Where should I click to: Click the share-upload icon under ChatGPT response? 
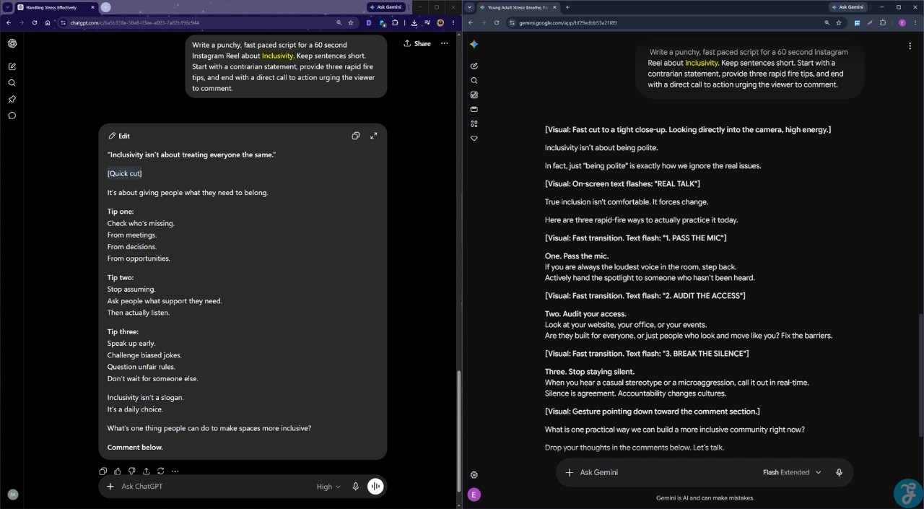(x=146, y=471)
